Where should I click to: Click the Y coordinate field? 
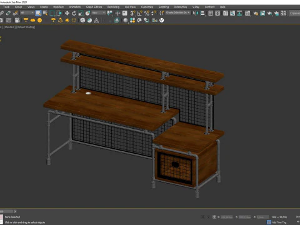click(x=244, y=217)
